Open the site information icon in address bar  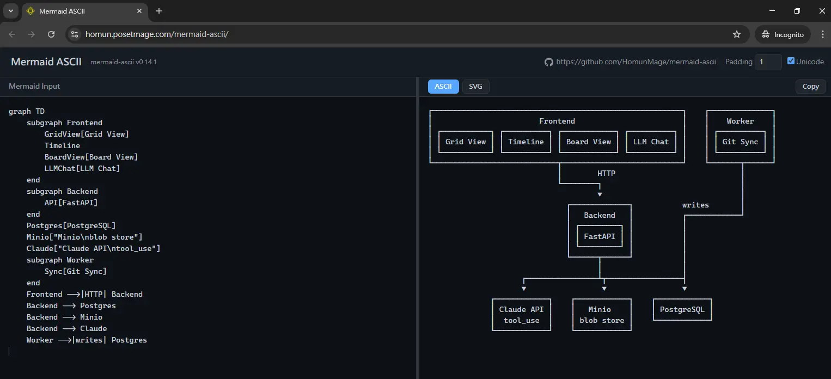(x=75, y=34)
